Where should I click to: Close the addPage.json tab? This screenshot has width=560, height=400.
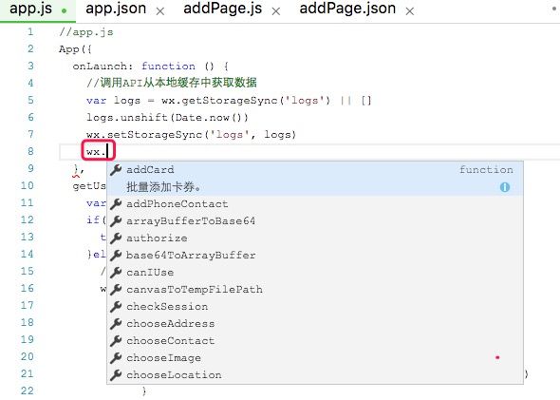[x=410, y=11]
